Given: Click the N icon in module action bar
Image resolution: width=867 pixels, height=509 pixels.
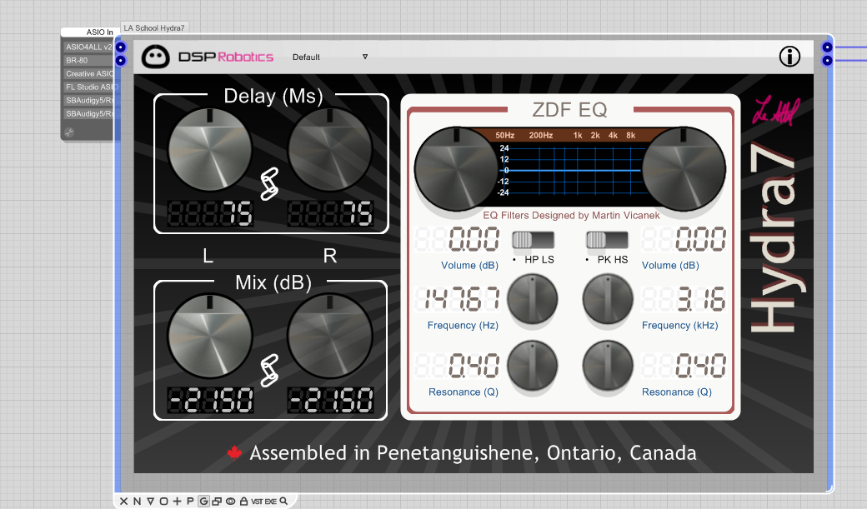Looking at the screenshot, I should (x=137, y=502).
